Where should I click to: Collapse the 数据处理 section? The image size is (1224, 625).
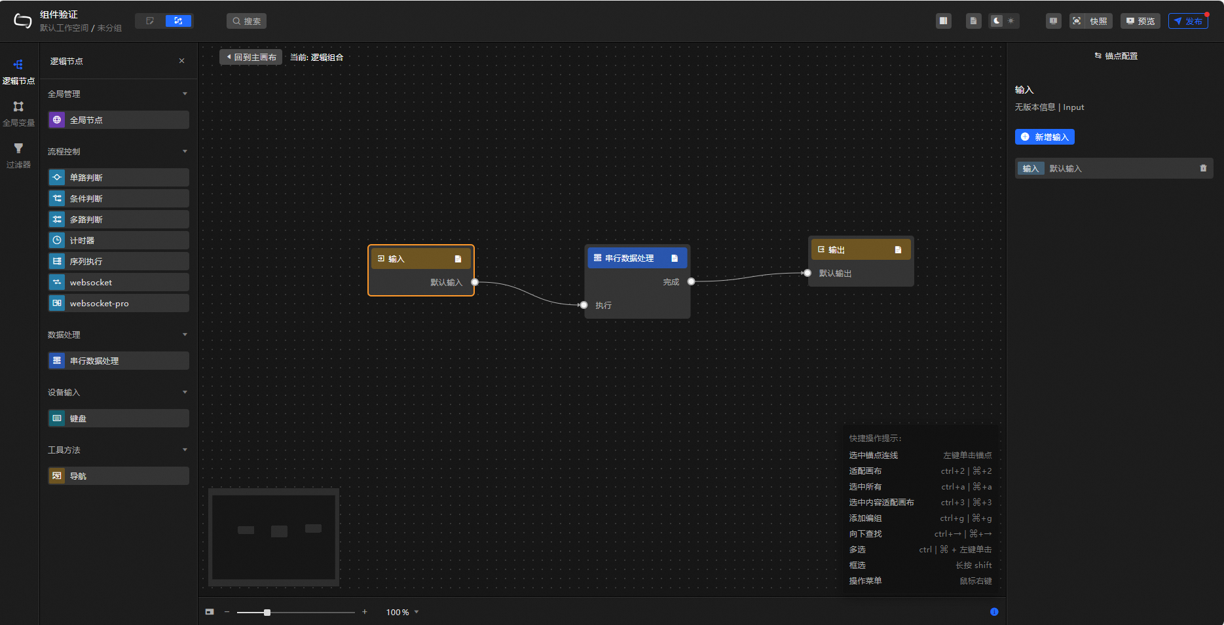click(185, 335)
